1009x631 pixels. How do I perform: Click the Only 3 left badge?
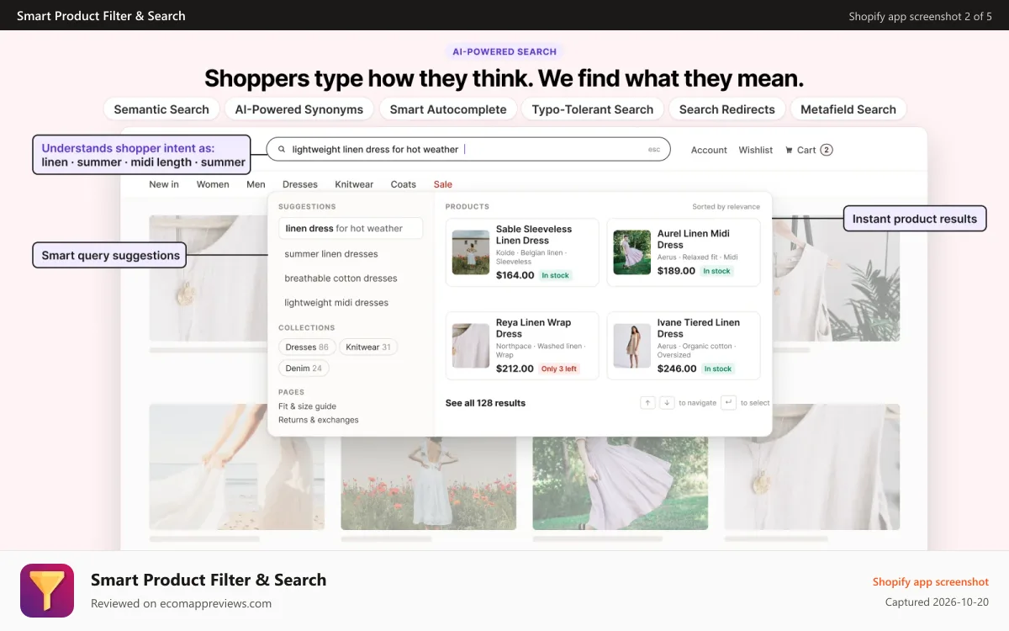(x=559, y=369)
